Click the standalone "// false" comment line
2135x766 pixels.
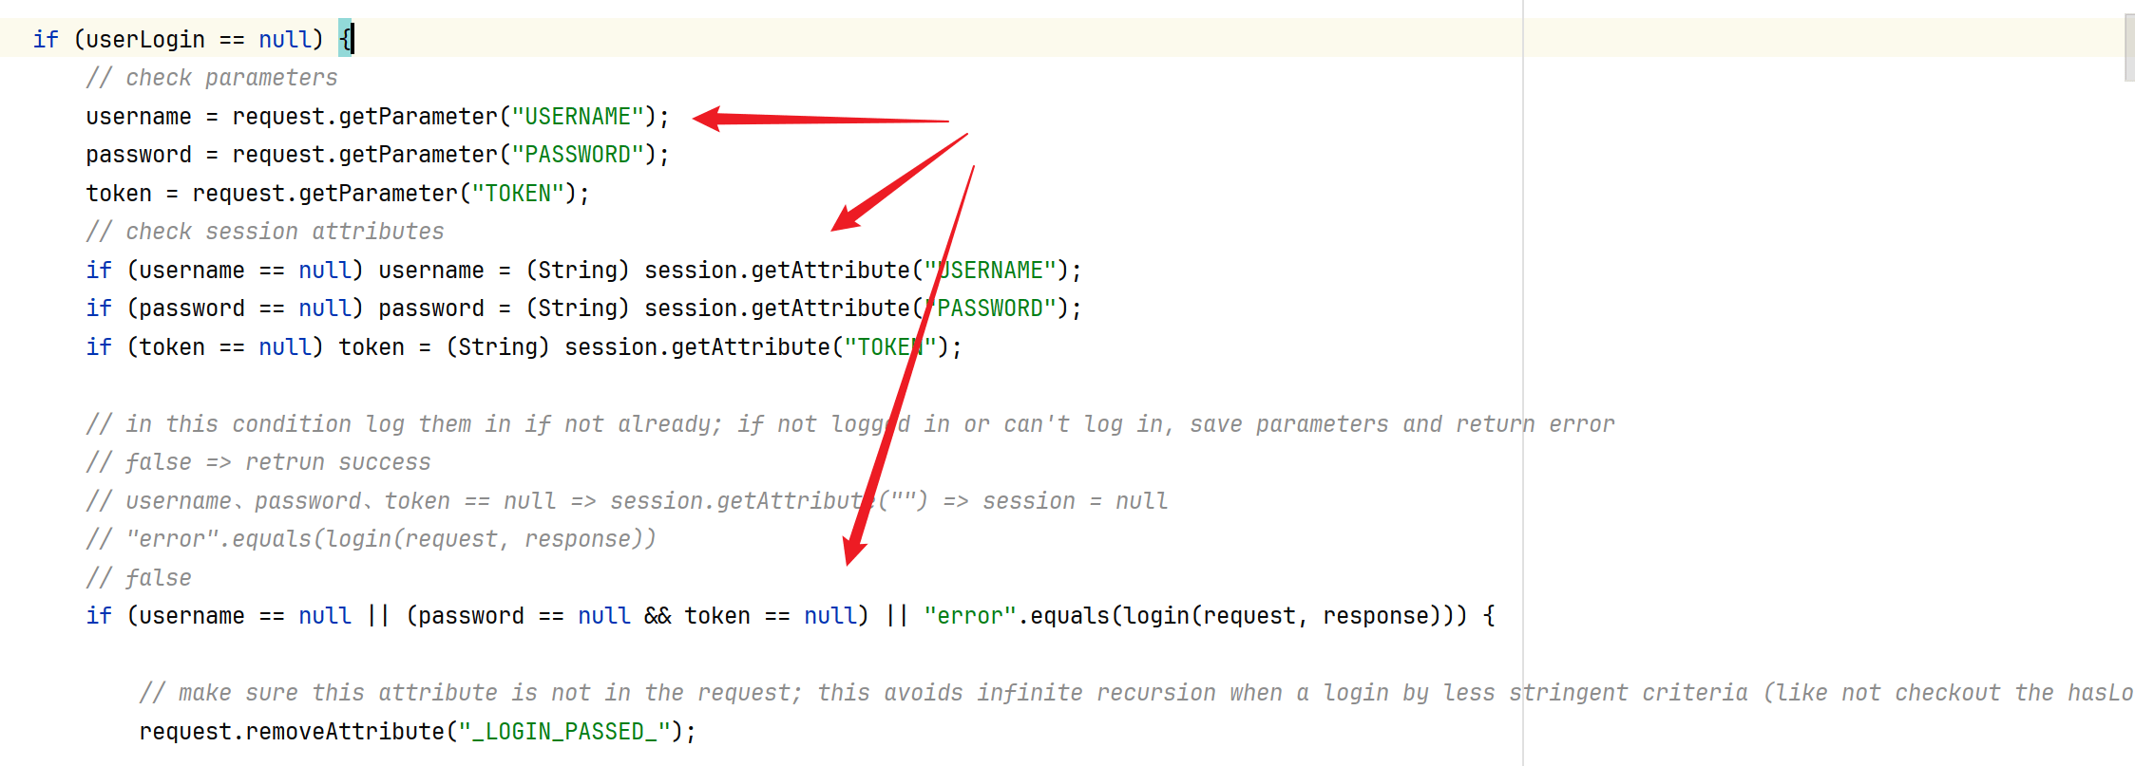(139, 578)
